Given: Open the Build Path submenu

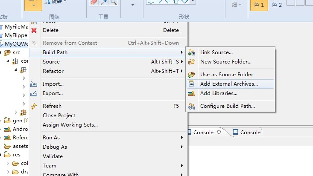Looking at the screenshot, I should (x=108, y=52).
